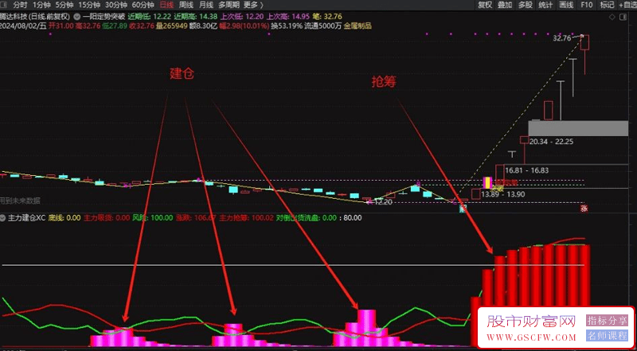Screen dimensions: 637x351
Task: Select the 15分钟 period tab
Action: (89, 5)
